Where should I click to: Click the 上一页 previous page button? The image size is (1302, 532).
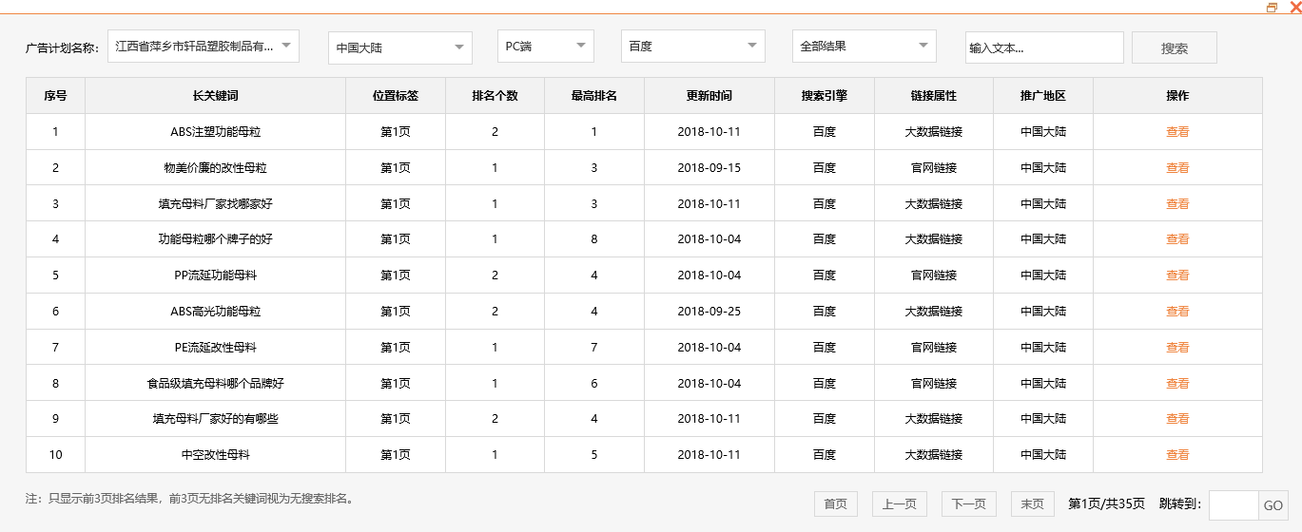(899, 504)
